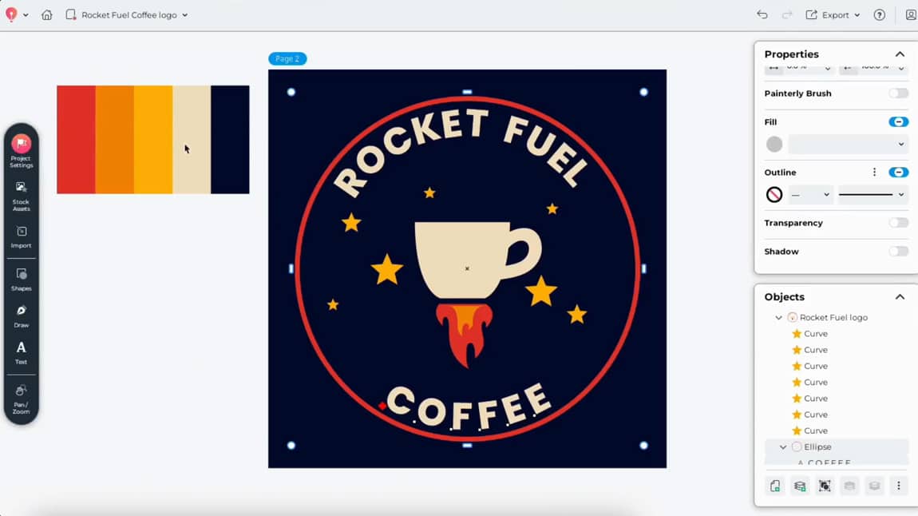The height and width of the screenshot is (516, 918).
Task: Go to home screen icon
Action: tap(47, 15)
